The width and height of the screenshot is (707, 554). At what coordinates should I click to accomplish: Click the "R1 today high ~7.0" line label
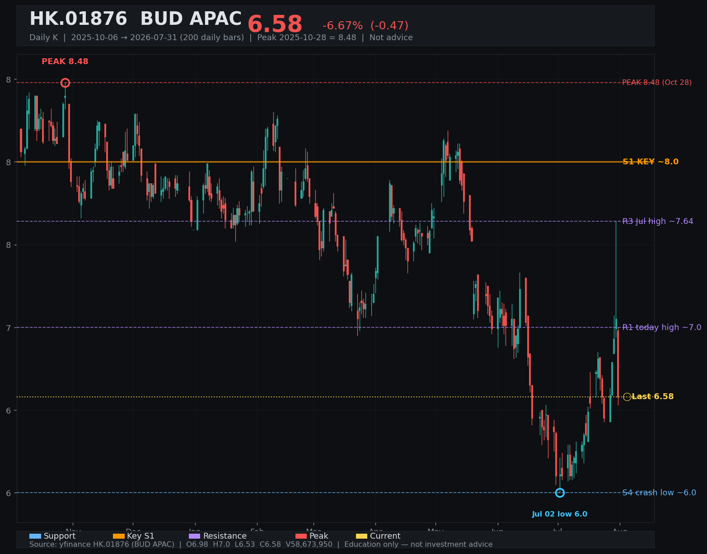(x=662, y=327)
